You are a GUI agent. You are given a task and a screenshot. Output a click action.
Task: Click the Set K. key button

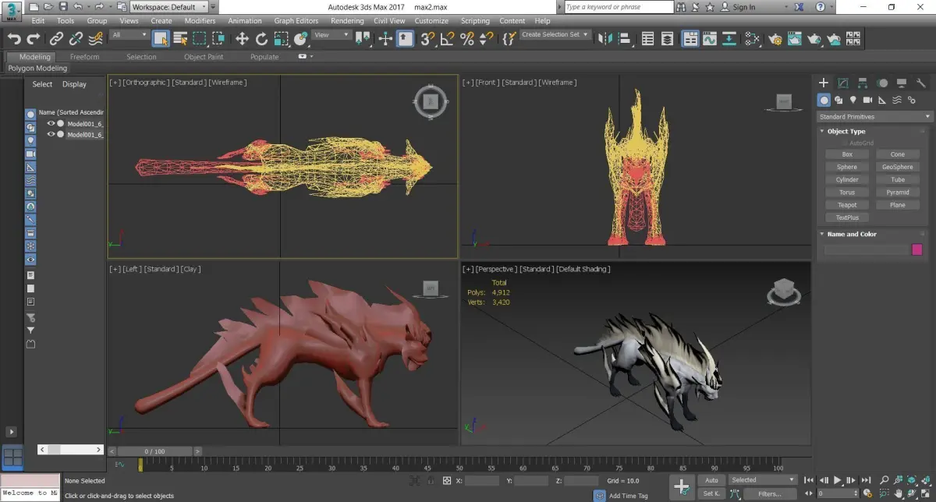point(711,493)
